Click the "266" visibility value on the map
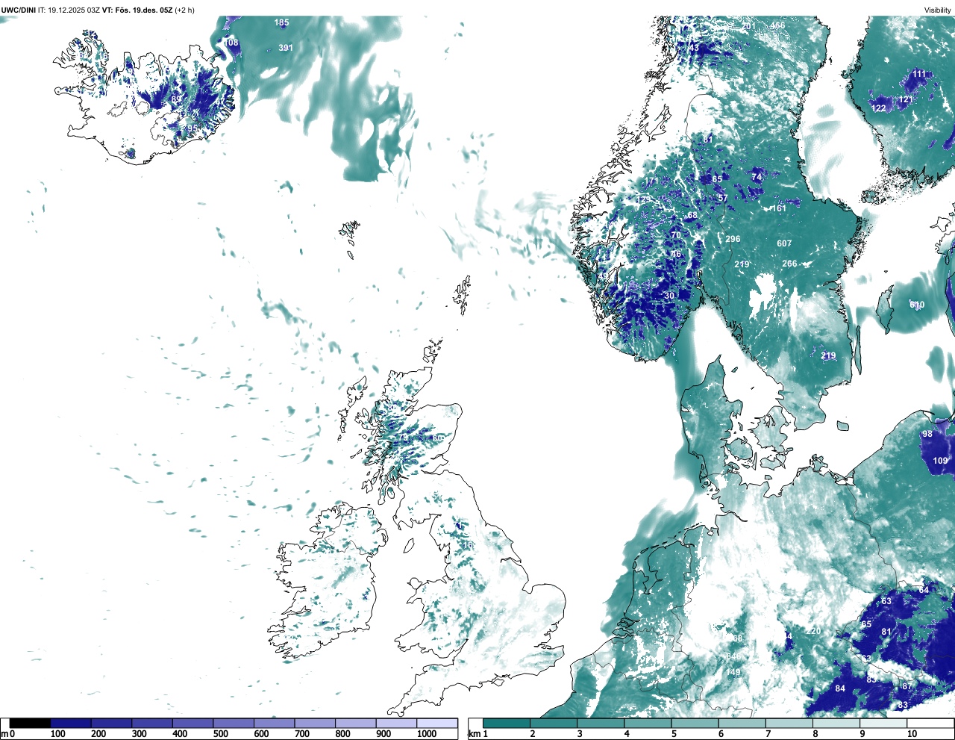Image resolution: width=955 pixels, height=740 pixels. (789, 264)
